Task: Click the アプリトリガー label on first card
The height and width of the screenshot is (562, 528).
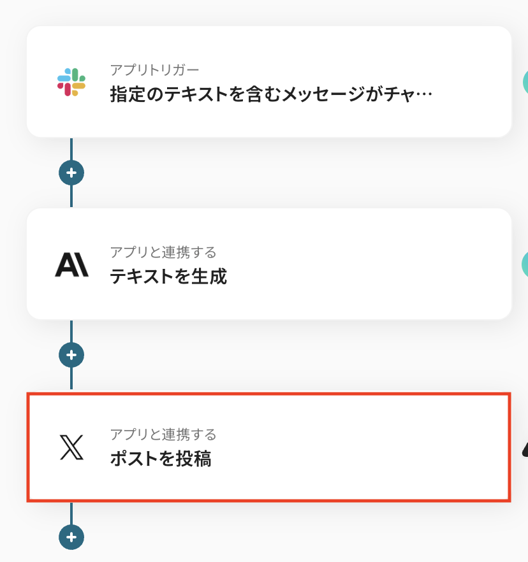Action: click(x=154, y=69)
